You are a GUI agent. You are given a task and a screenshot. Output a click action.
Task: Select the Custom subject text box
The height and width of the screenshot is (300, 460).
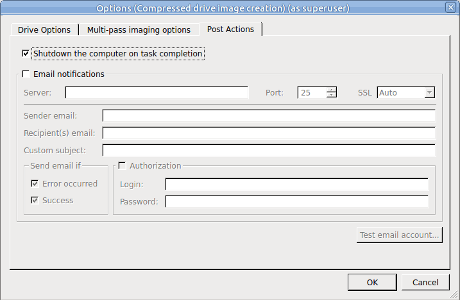pyautogui.click(x=269, y=150)
